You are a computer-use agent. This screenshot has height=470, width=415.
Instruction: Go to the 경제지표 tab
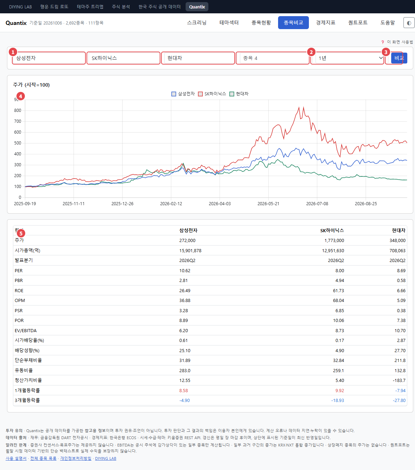point(326,23)
